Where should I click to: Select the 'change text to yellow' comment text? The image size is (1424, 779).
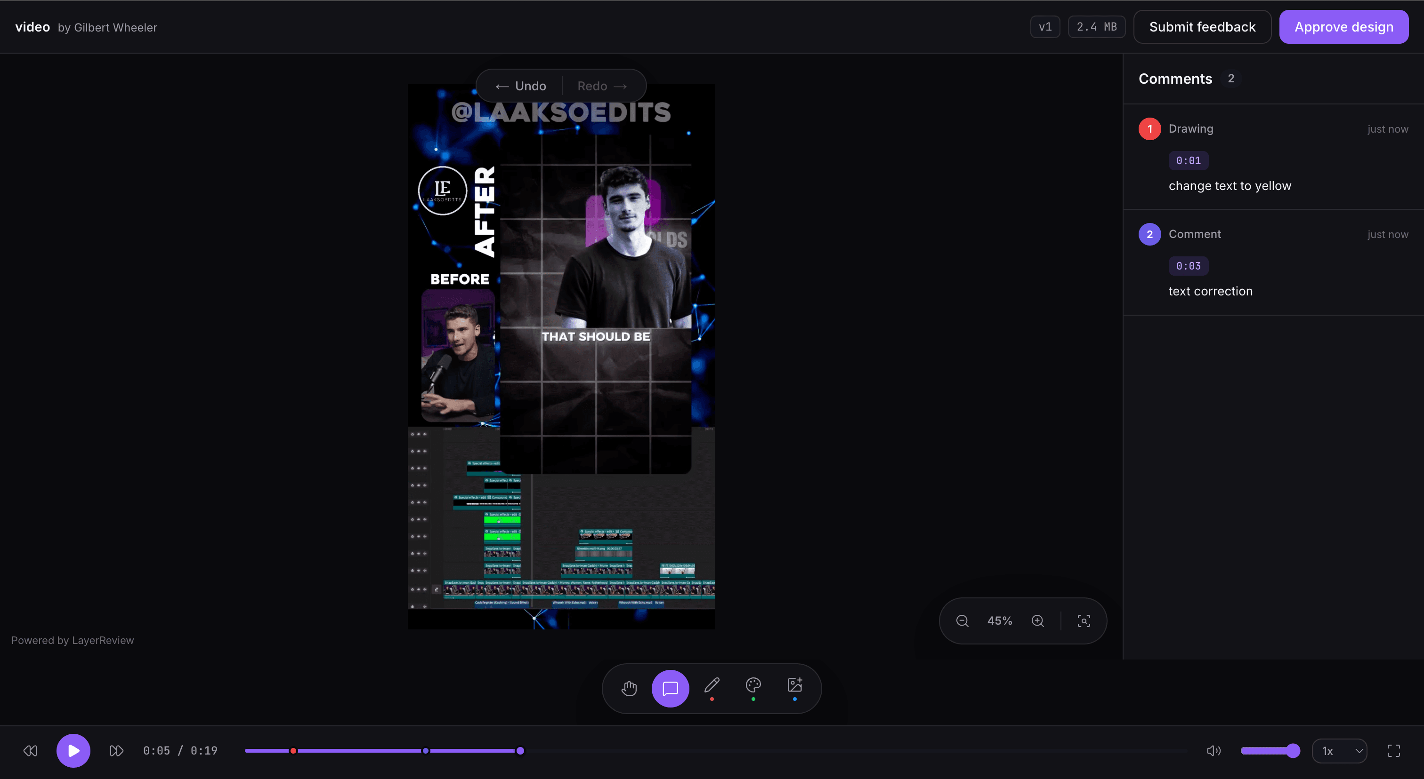coord(1230,186)
